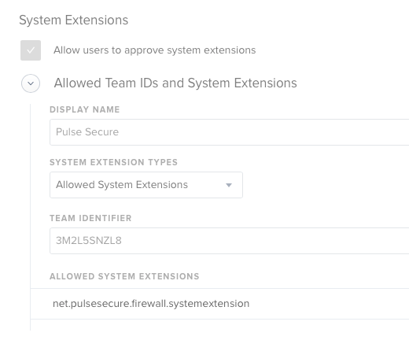Select the net.pulsesecure.firewall.systemextension row

click(219, 304)
